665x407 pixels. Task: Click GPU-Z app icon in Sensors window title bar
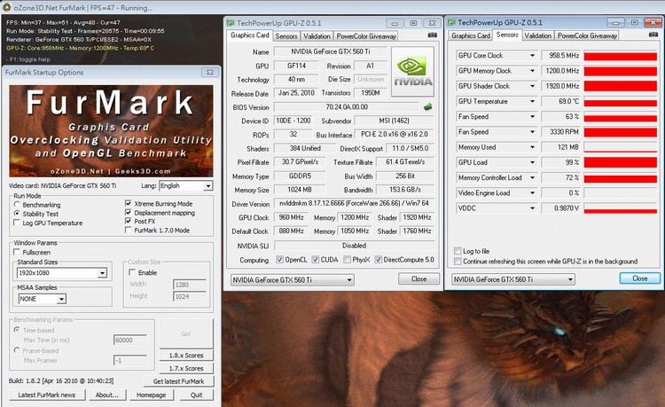point(451,22)
